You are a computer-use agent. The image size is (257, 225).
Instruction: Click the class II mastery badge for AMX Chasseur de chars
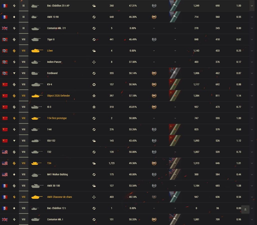pos(154,197)
